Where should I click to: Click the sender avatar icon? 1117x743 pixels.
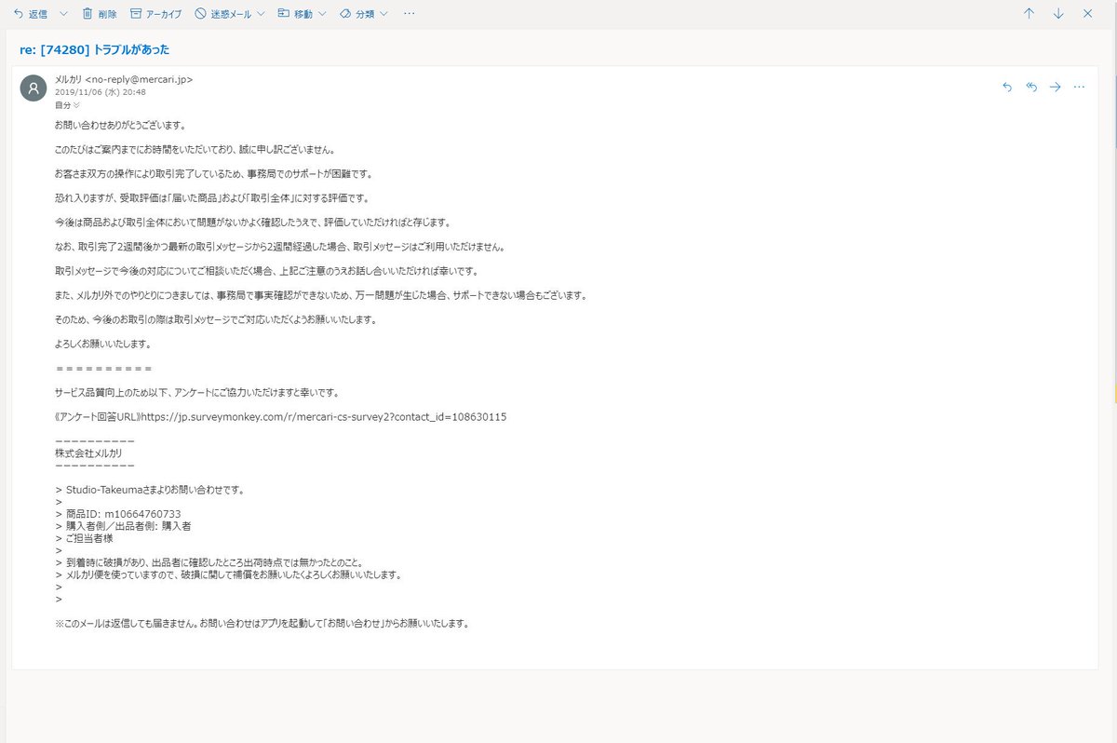pos(34,88)
